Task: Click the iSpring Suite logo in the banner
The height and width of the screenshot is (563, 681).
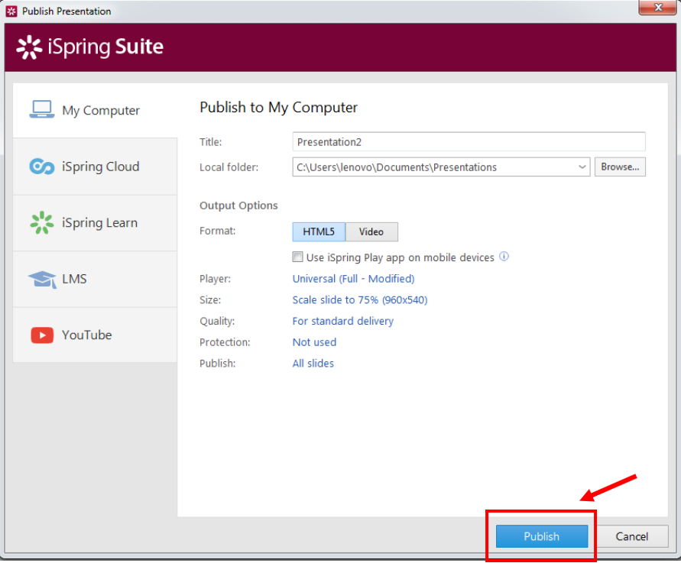Action: (x=90, y=47)
